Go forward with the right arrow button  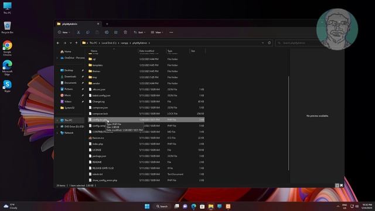click(x=65, y=43)
